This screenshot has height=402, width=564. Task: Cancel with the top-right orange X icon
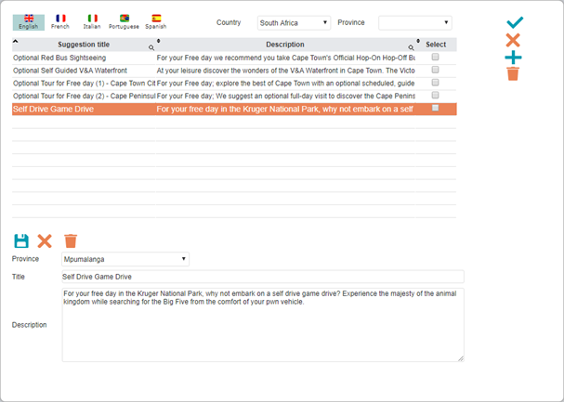[x=513, y=40]
